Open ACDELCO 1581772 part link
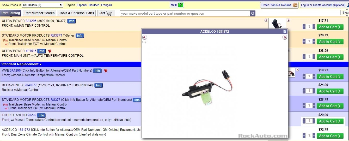The width and height of the screenshot is (349, 141). [24, 130]
